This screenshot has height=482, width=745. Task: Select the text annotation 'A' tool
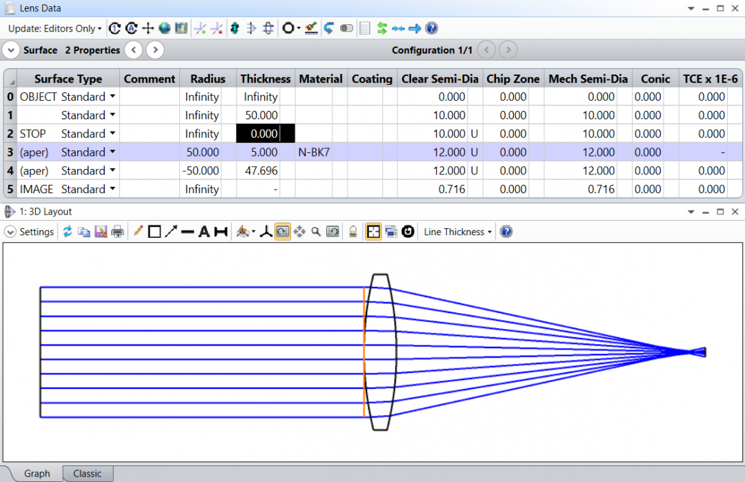tap(204, 232)
